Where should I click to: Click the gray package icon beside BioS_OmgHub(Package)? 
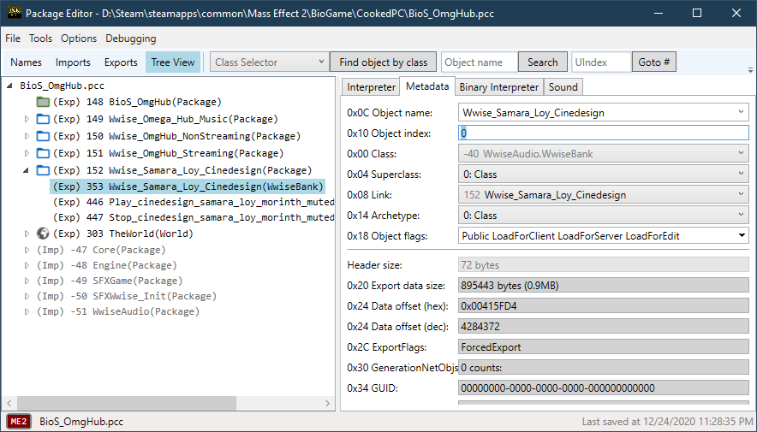pos(43,102)
